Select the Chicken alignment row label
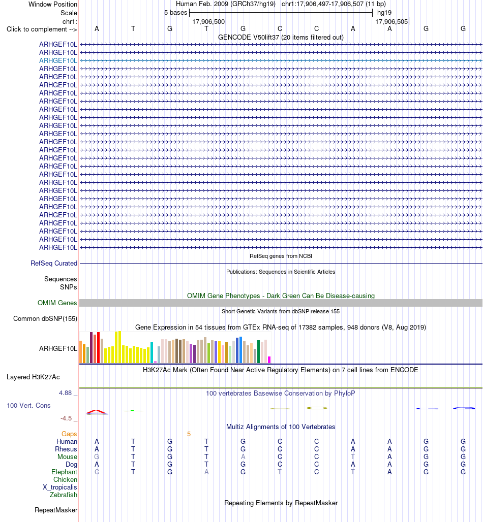 click(x=66, y=480)
